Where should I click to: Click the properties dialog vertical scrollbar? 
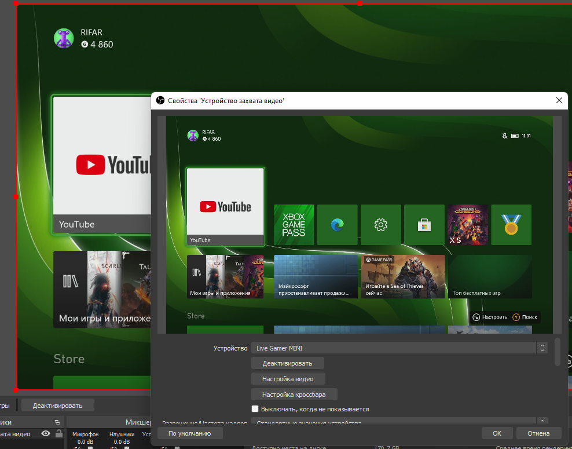(557, 352)
